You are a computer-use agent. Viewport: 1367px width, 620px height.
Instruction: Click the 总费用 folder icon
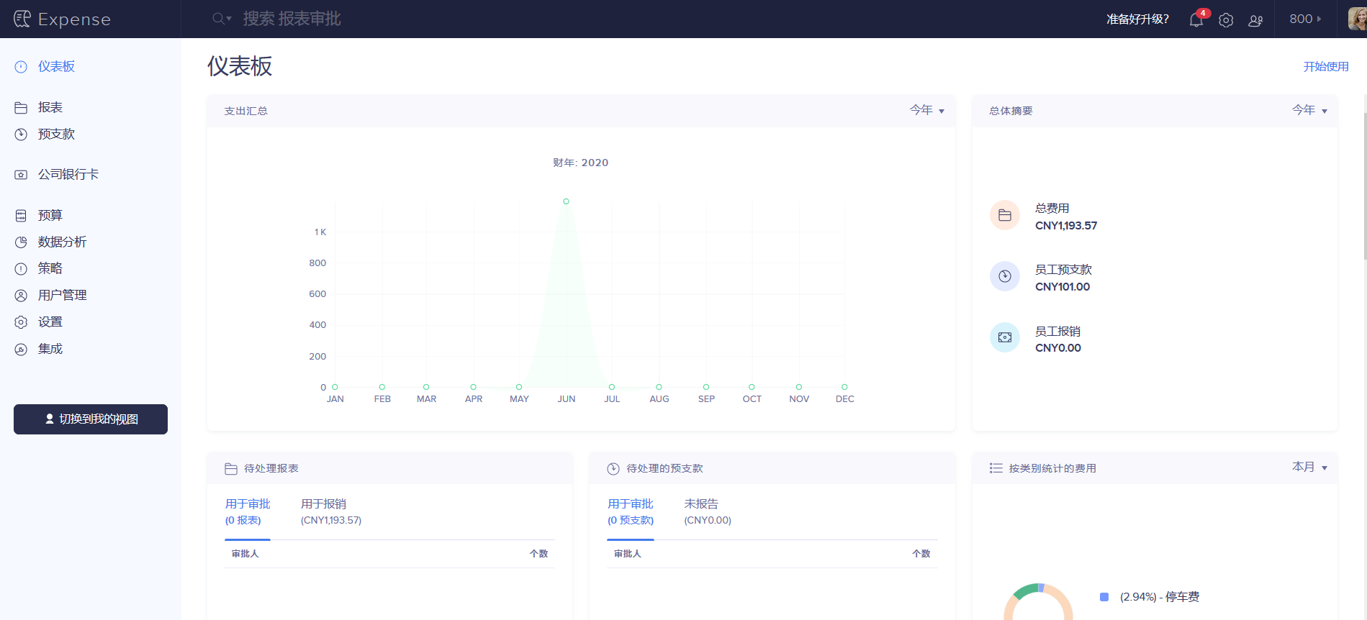(x=1005, y=215)
